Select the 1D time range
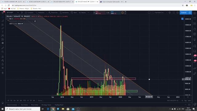197x111 pixels. pos(8,101)
